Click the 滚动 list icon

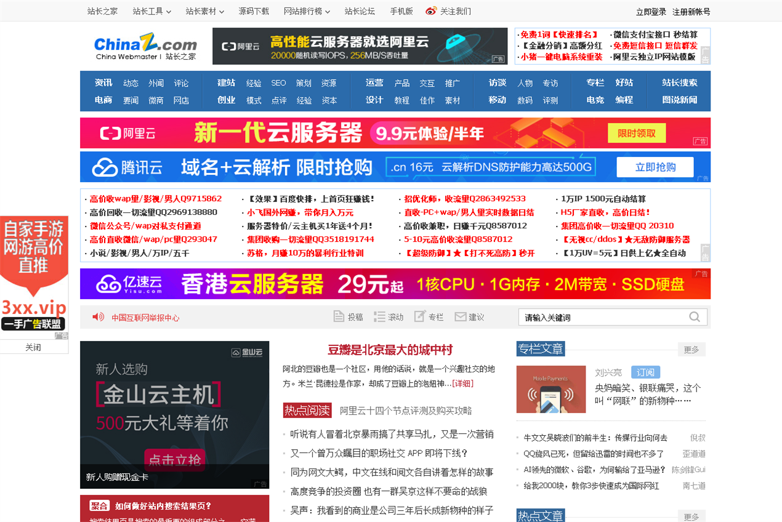click(379, 317)
